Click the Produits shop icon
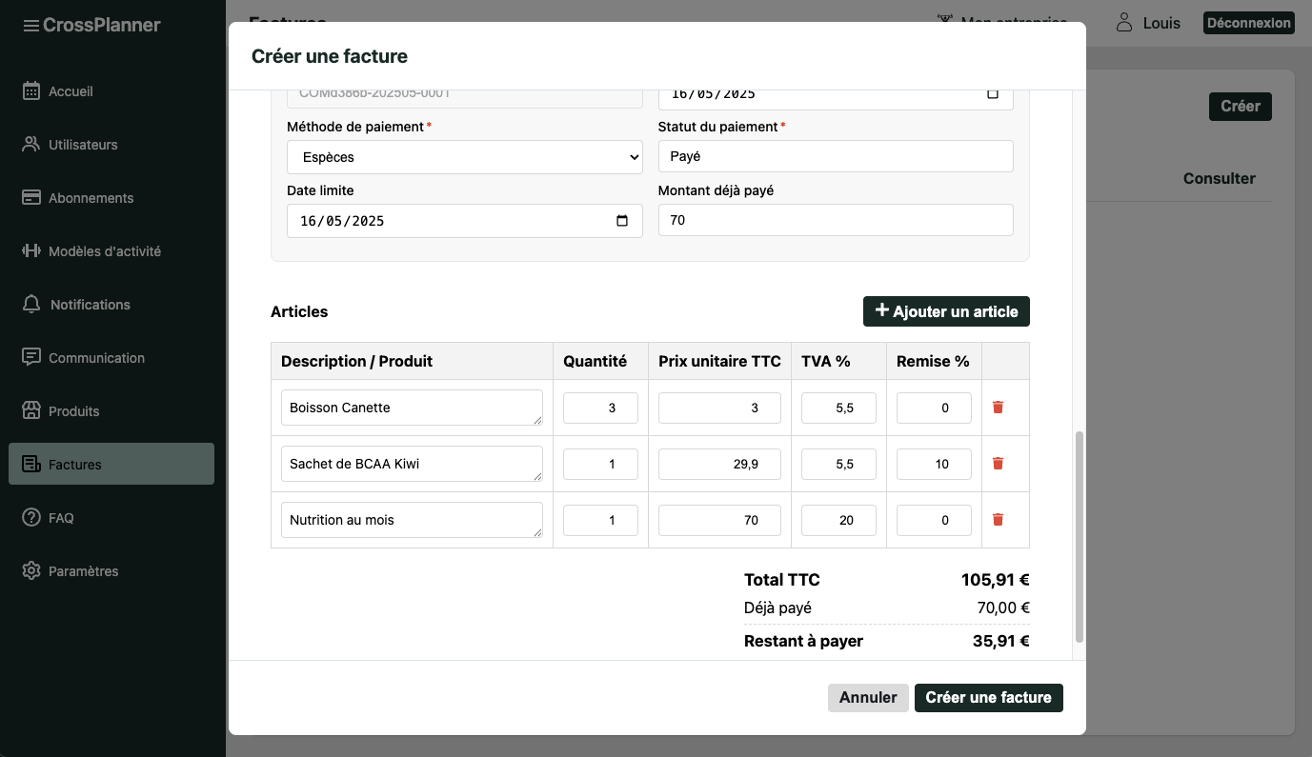This screenshot has width=1312, height=757. click(x=31, y=411)
